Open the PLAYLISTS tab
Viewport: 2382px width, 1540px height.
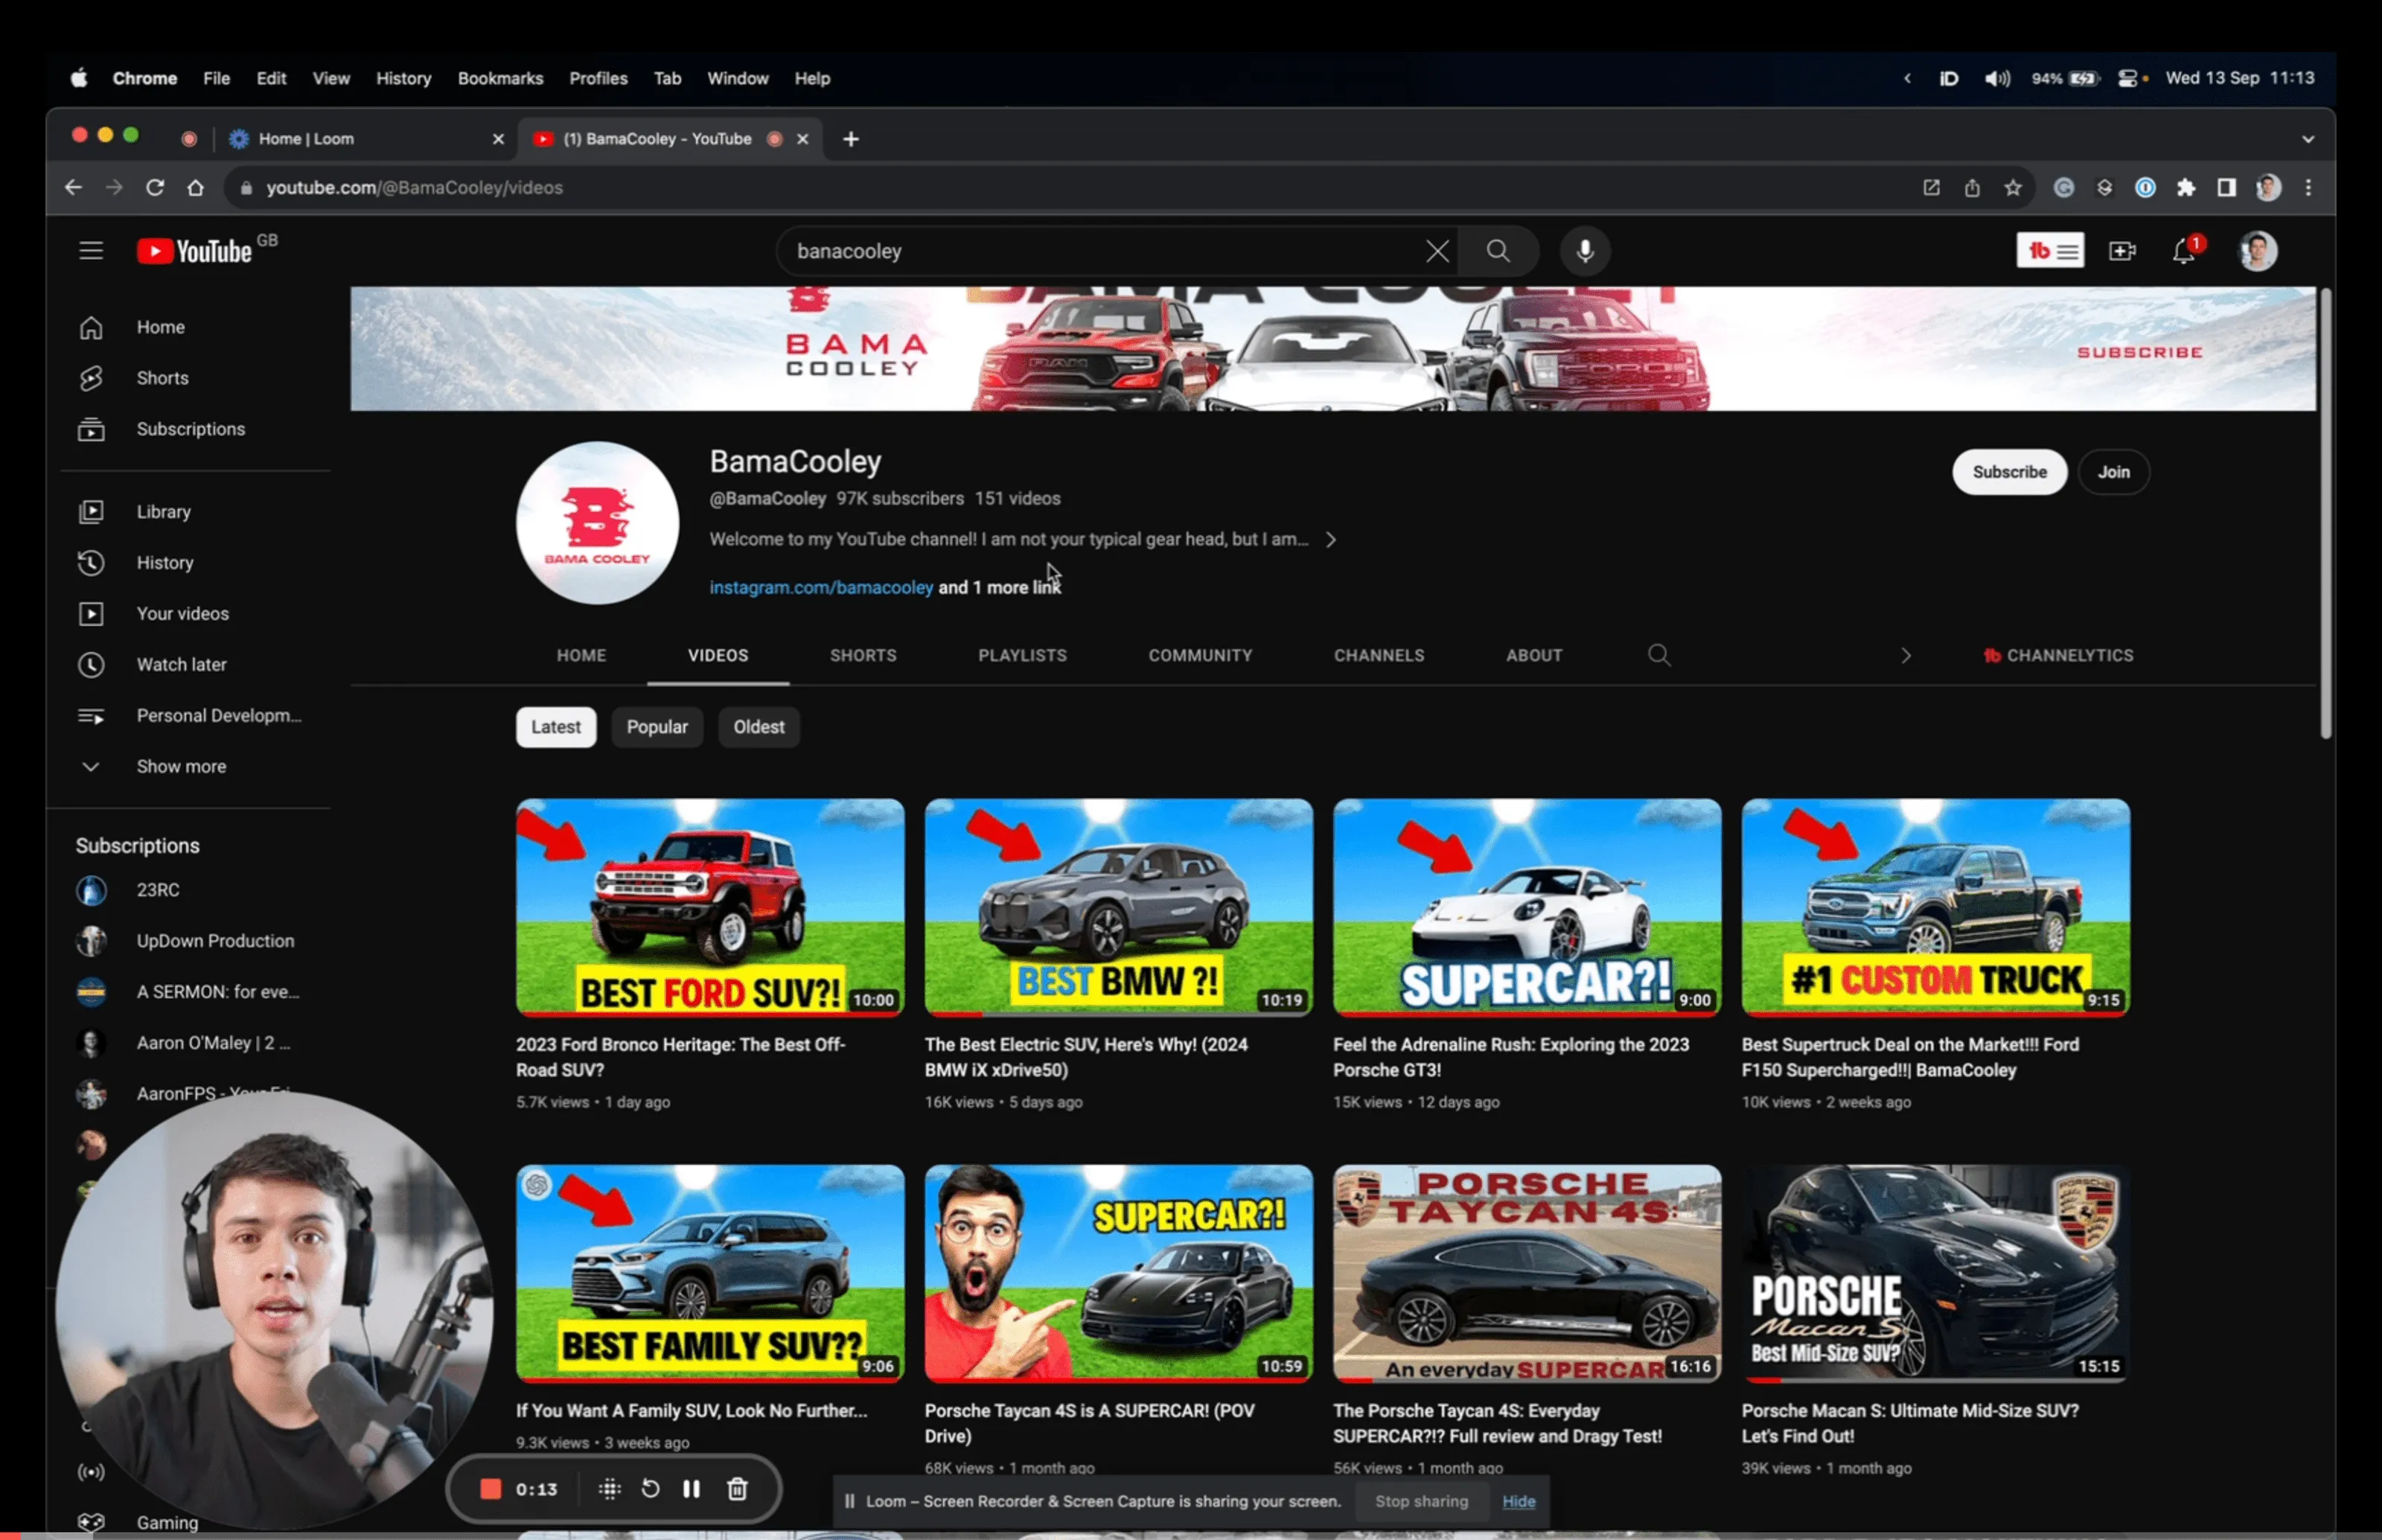(1022, 655)
